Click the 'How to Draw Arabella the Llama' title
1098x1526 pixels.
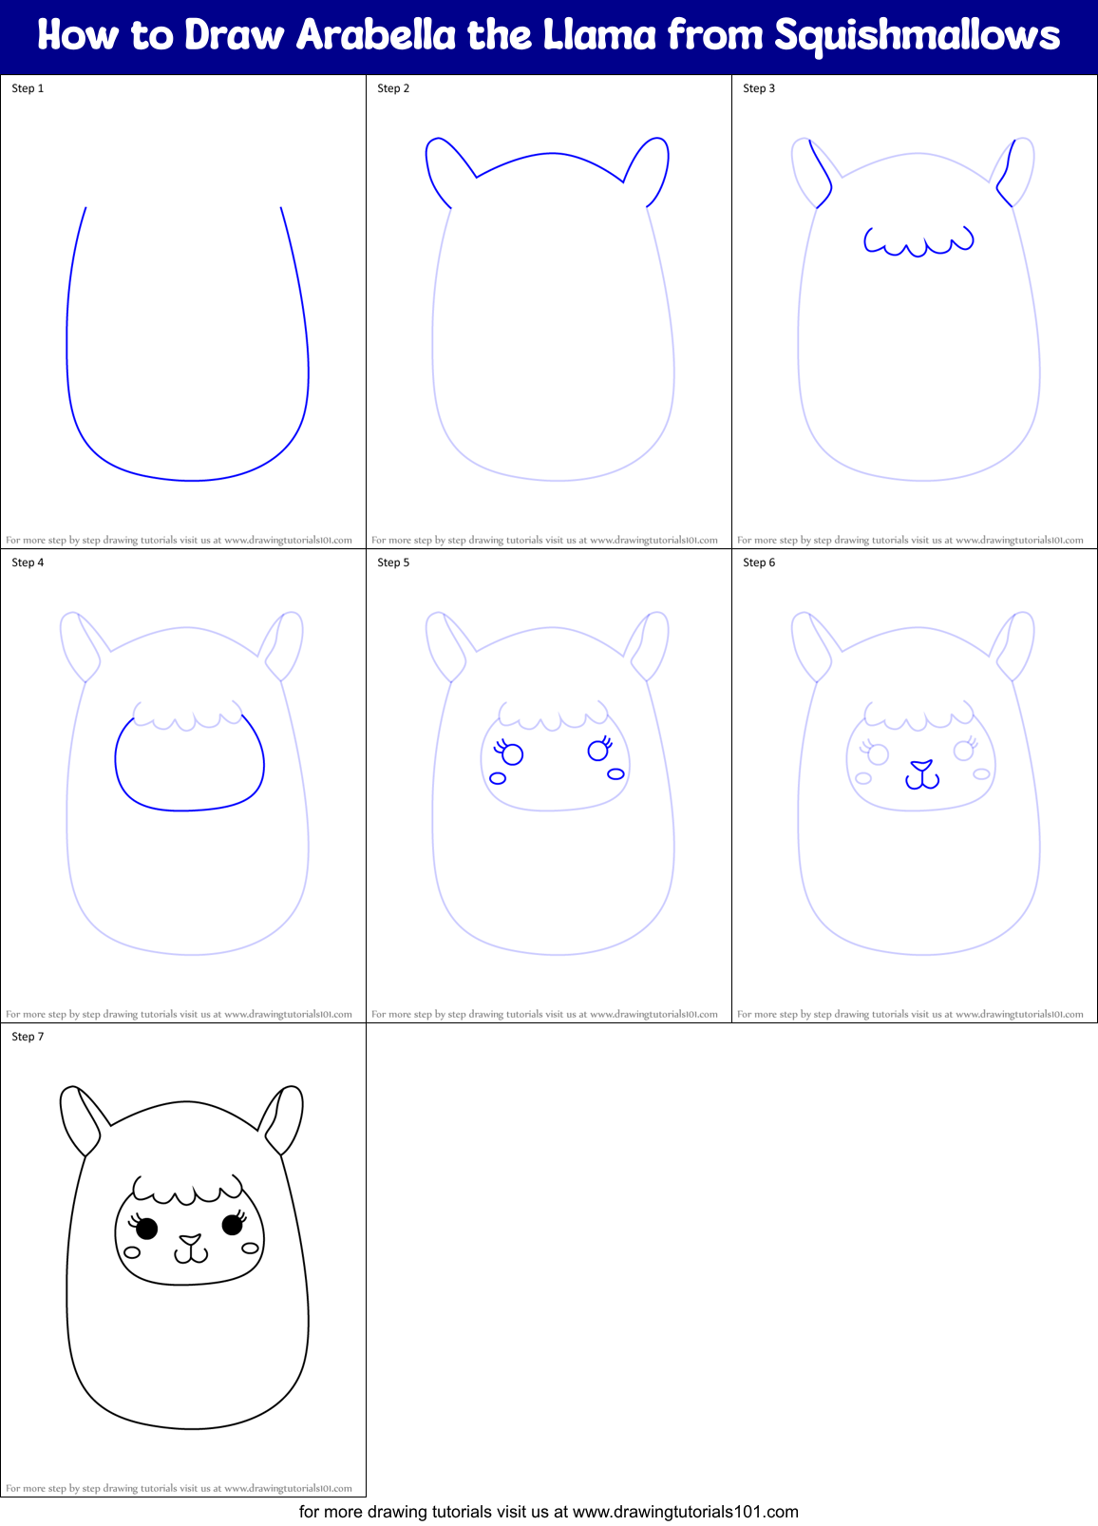point(549,36)
